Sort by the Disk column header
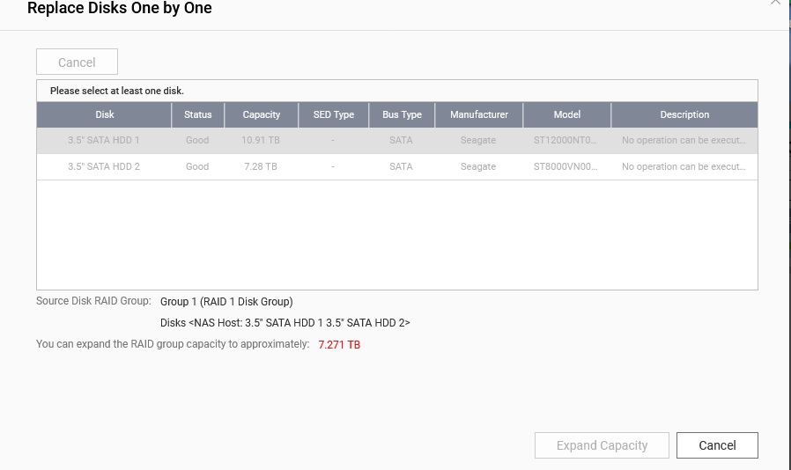 (x=105, y=115)
